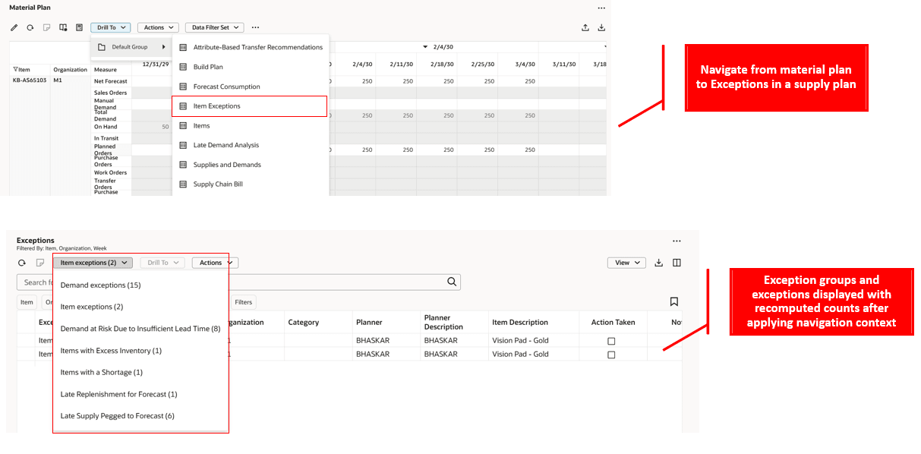921x454 pixels.
Task: Click the On Hand measure row label
Action: pos(106,127)
